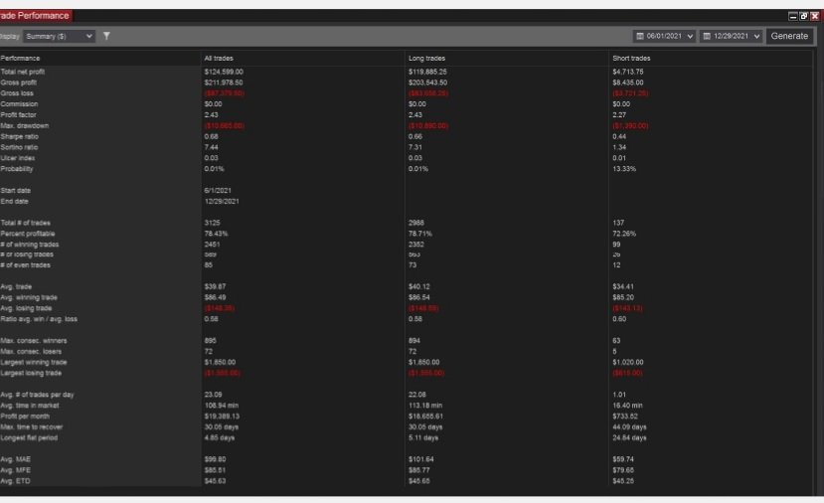Open the 12/29/2021 end date picker
824x503 pixels.
731,36
